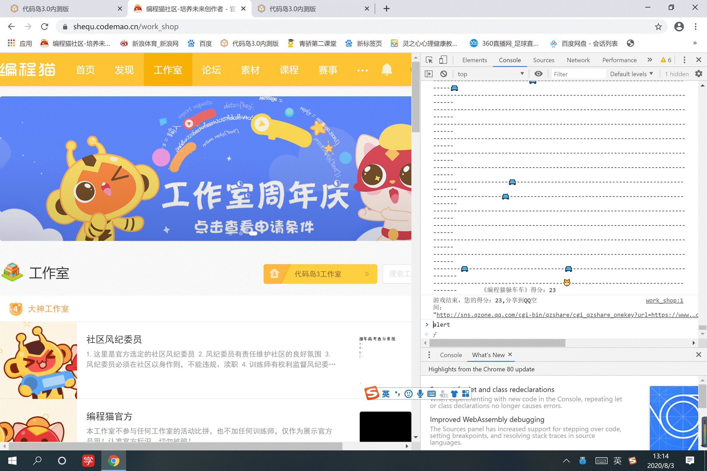
Task: Open the top context dropdown
Action: pos(490,74)
